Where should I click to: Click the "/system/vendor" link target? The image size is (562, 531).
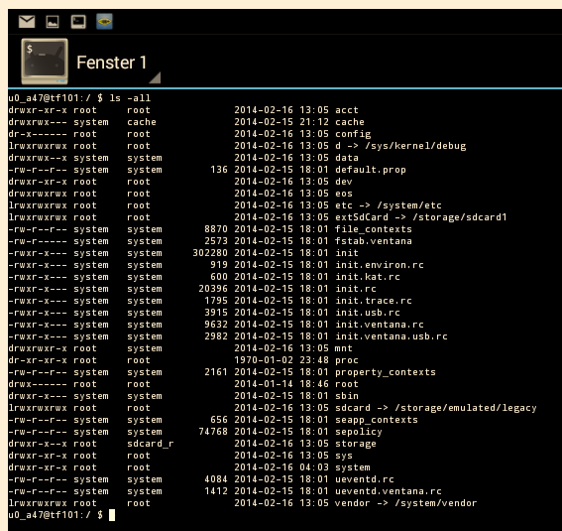(x=436, y=503)
